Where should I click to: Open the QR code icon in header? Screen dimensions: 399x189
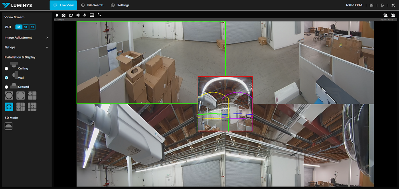(371, 5)
